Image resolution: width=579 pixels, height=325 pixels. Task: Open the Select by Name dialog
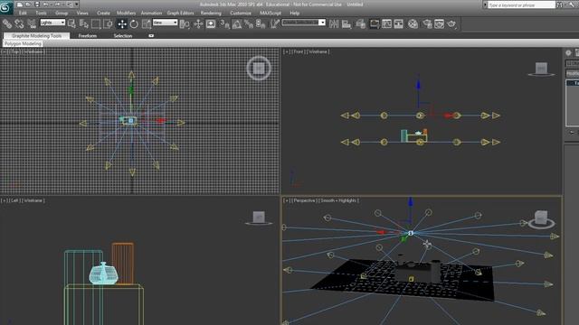pos(84,24)
